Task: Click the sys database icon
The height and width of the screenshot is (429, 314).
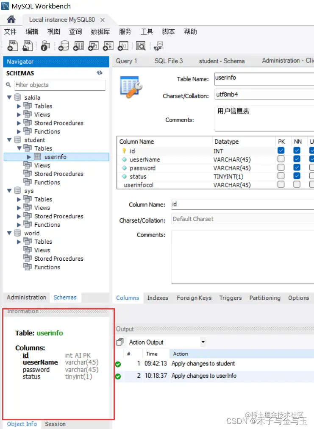Action: pos(17,191)
